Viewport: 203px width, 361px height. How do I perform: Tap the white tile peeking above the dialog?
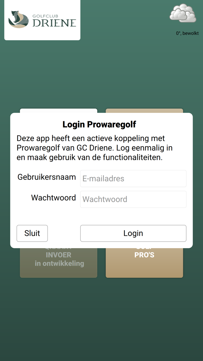pyautogui.click(x=59, y=111)
